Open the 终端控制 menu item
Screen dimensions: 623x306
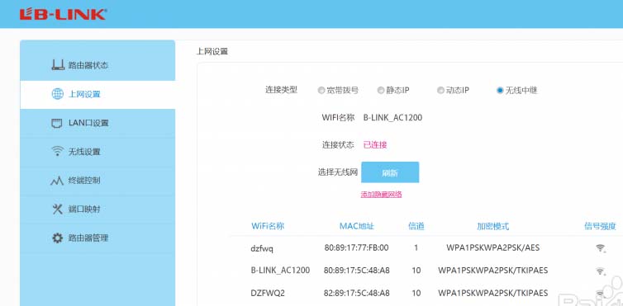tap(97, 181)
